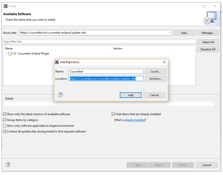Viewport: 223px width, 175px height.
Task: Click Add button in Add Repository dialog
Action: click(131, 95)
